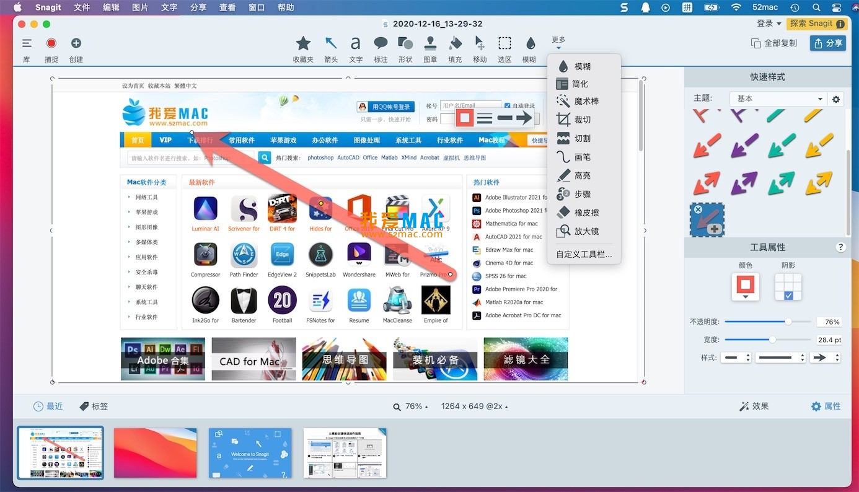Remove the selected quick style with X
Image resolution: width=859 pixels, height=492 pixels.
pyautogui.click(x=698, y=210)
